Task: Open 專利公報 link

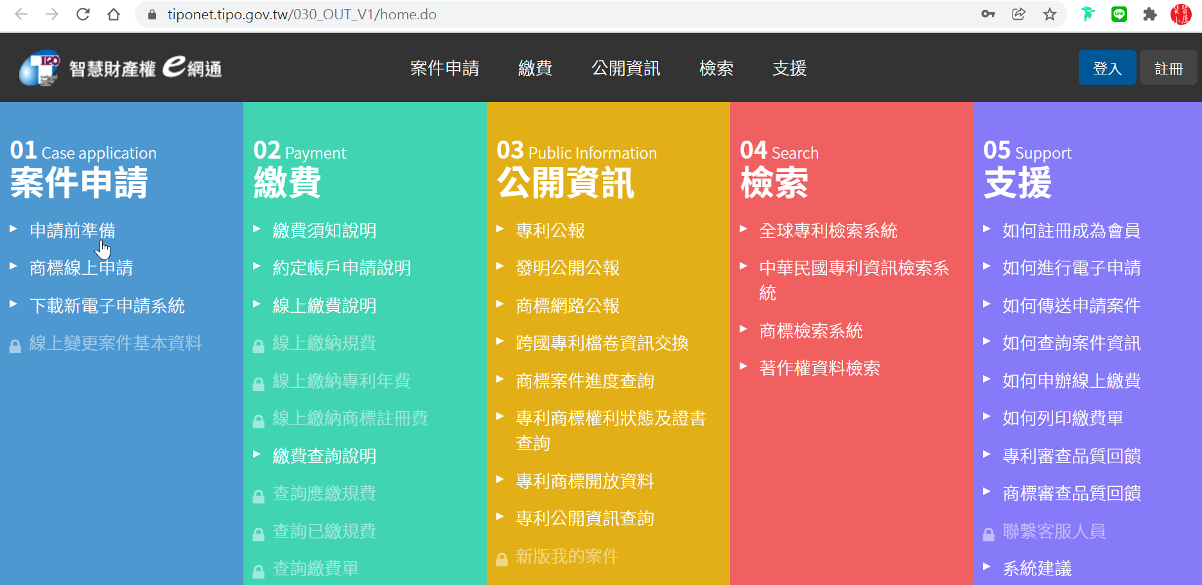Action: pos(550,231)
